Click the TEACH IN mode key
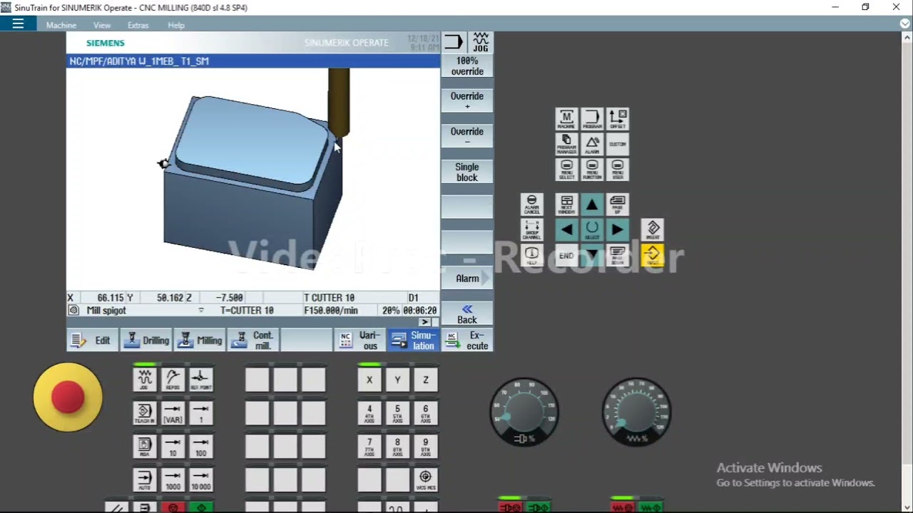Screen dimensions: 913x513 point(144,413)
